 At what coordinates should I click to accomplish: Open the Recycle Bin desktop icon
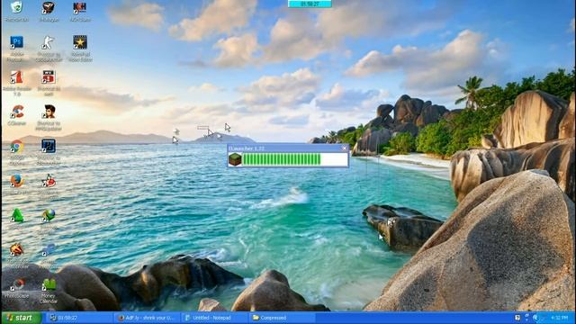coord(16,7)
